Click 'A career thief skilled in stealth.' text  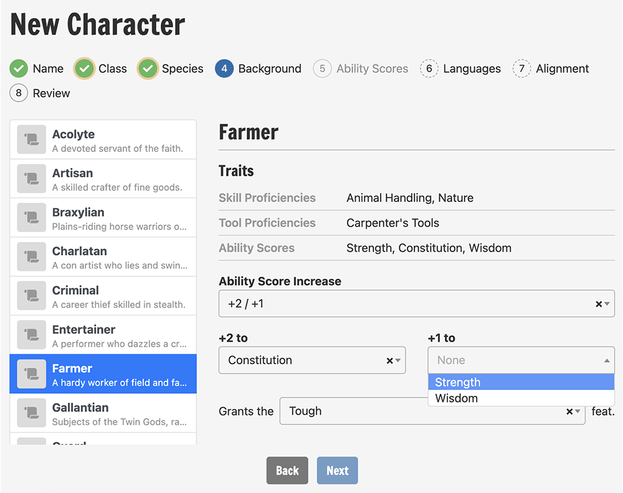[x=119, y=305]
